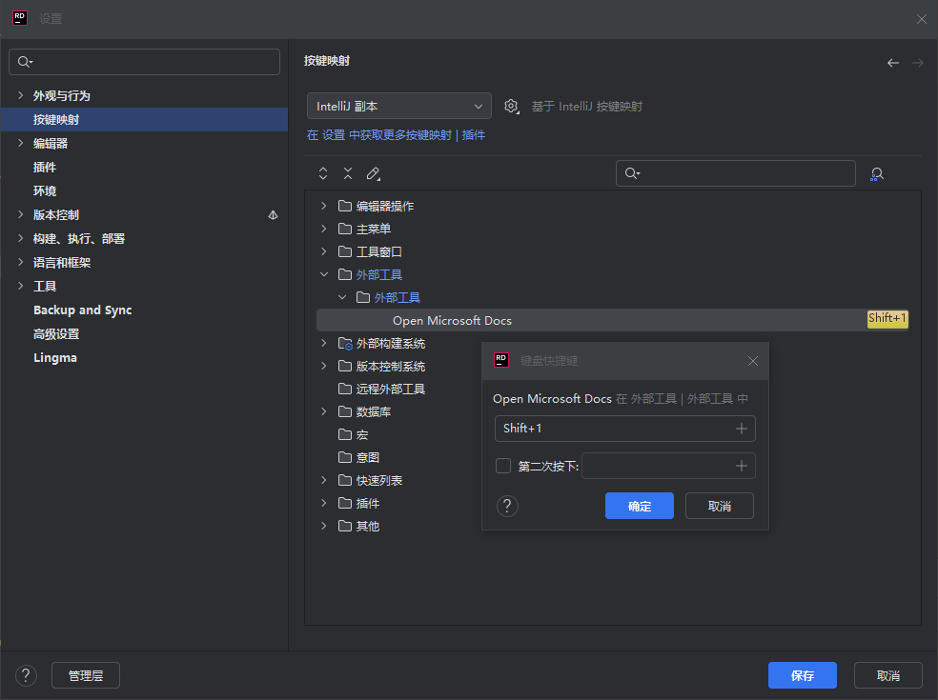The height and width of the screenshot is (700, 938).
Task: Collapse the nested 外部工具 subfolder
Action: coord(342,297)
